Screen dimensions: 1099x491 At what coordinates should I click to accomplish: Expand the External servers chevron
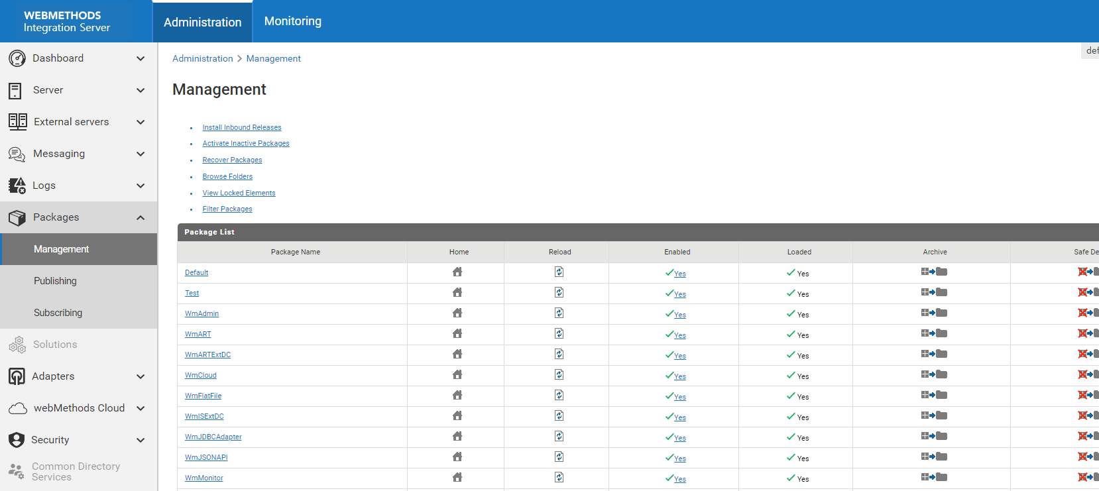[141, 122]
